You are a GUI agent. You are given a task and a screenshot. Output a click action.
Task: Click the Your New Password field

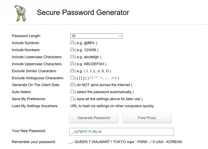coord(121,132)
